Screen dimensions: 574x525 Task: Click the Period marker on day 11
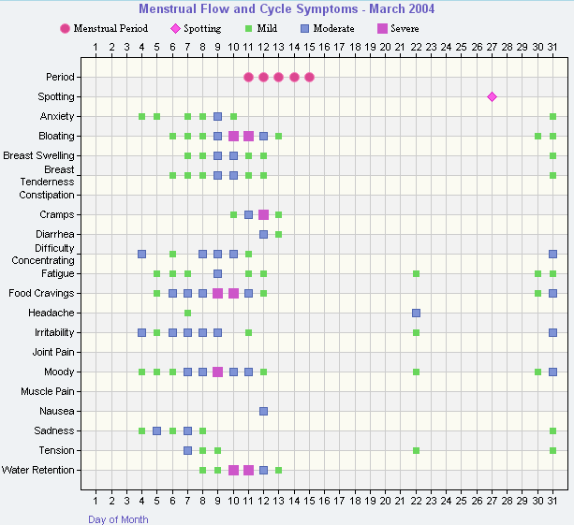click(x=248, y=77)
